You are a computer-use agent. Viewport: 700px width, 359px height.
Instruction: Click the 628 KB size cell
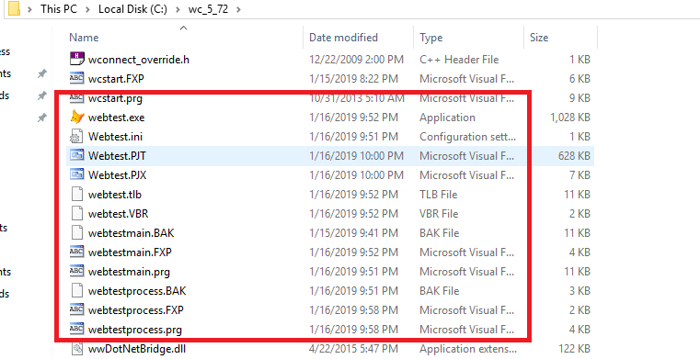click(574, 155)
